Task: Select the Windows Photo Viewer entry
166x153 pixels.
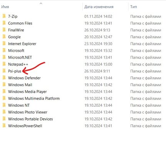Action: click(x=28, y=112)
